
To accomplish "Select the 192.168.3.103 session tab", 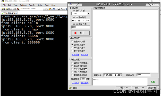I will click(9, 13).
